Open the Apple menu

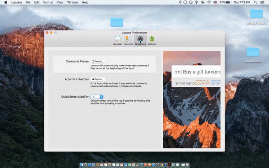click(x=5, y=2)
